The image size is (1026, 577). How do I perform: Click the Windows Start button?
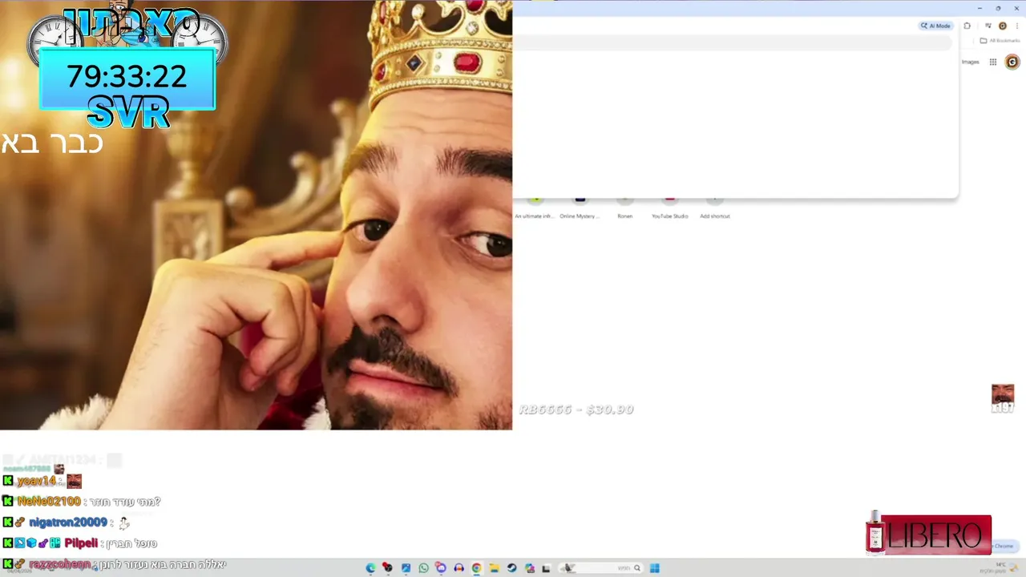654,568
